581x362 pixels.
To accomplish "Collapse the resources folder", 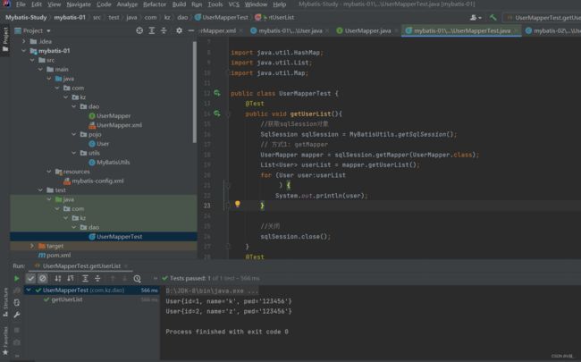I will (49, 172).
